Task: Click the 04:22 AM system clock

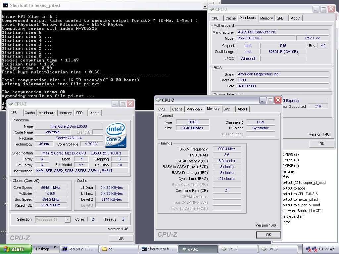Action: [327, 249]
